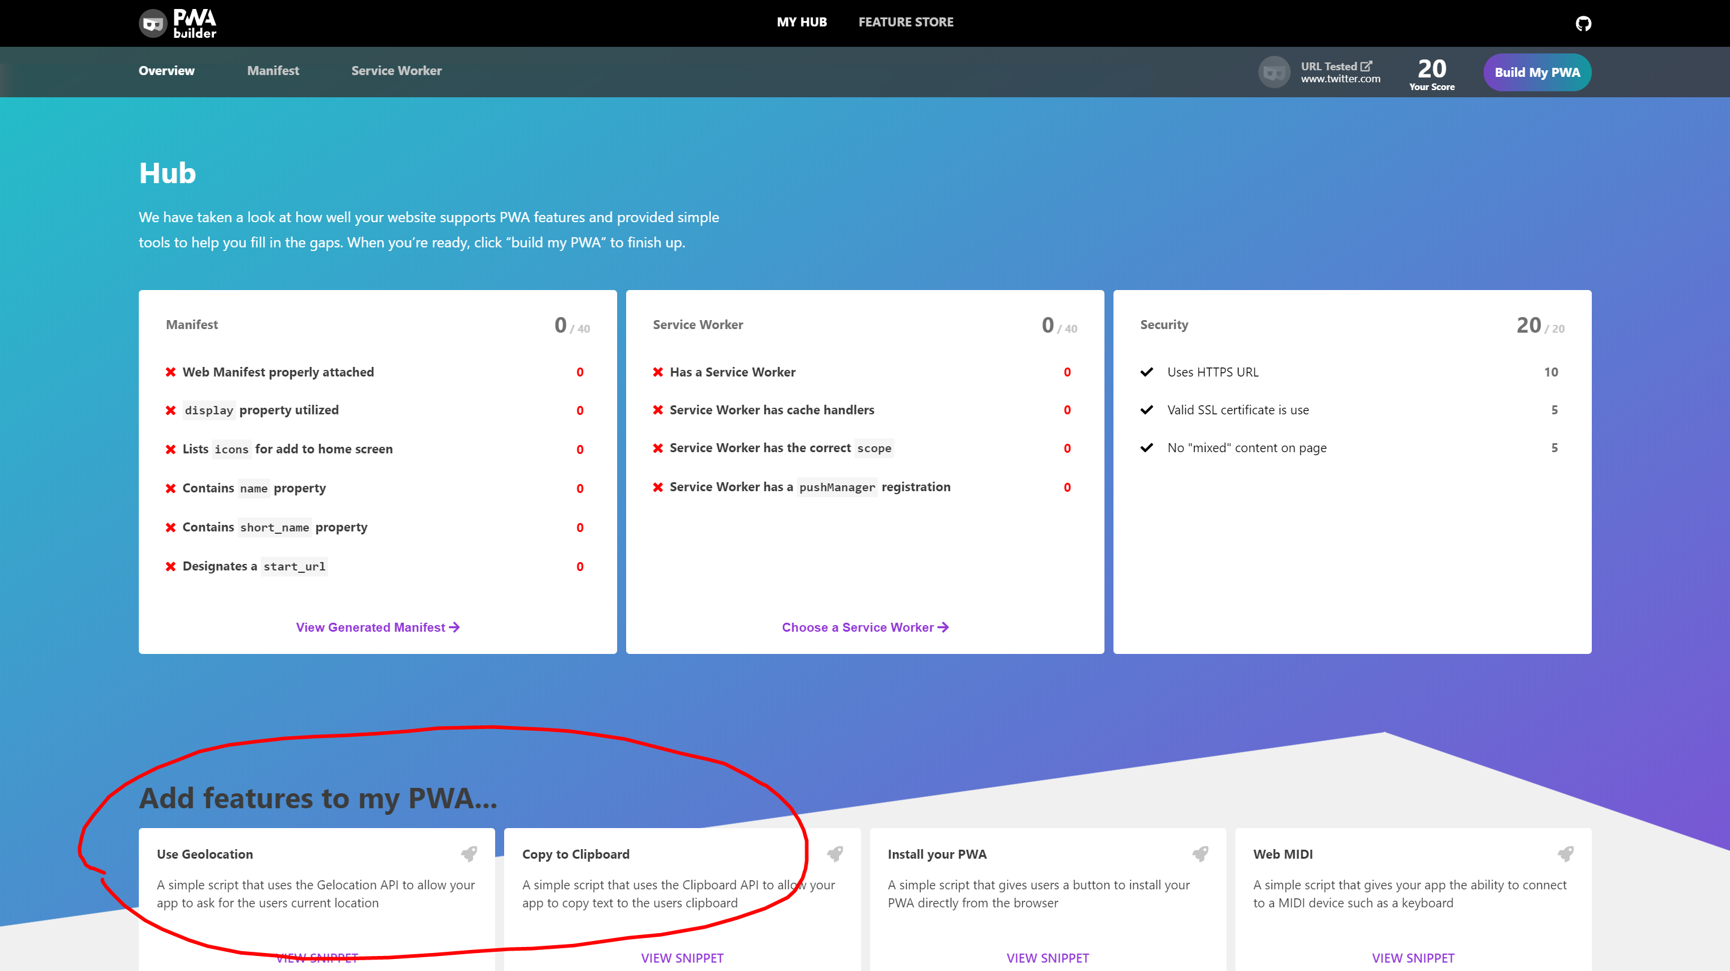
Task: Click the Use Geolocation card title
Action: coord(205,853)
